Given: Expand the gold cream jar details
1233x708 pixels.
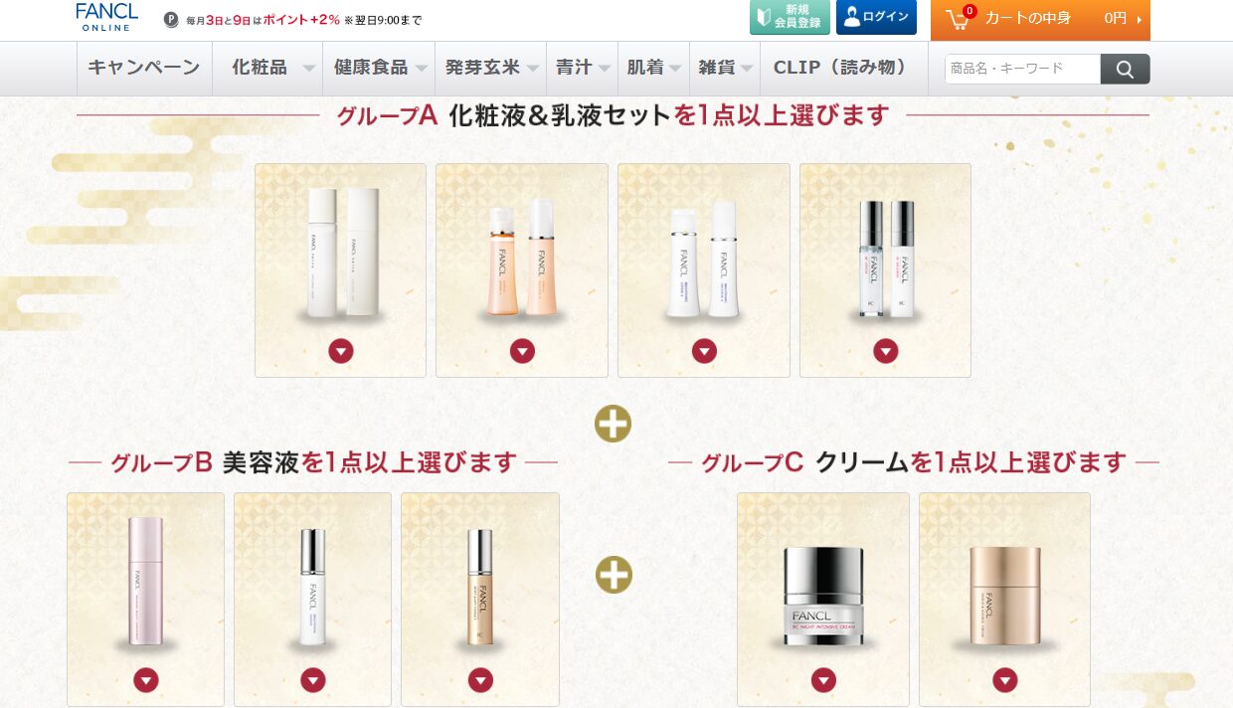Looking at the screenshot, I should pos(1005,680).
